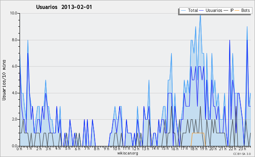Image resolution: width=255 pixels, height=157 pixels.
Task: Click the '9 h' x-axis label
Action: tap(106, 149)
